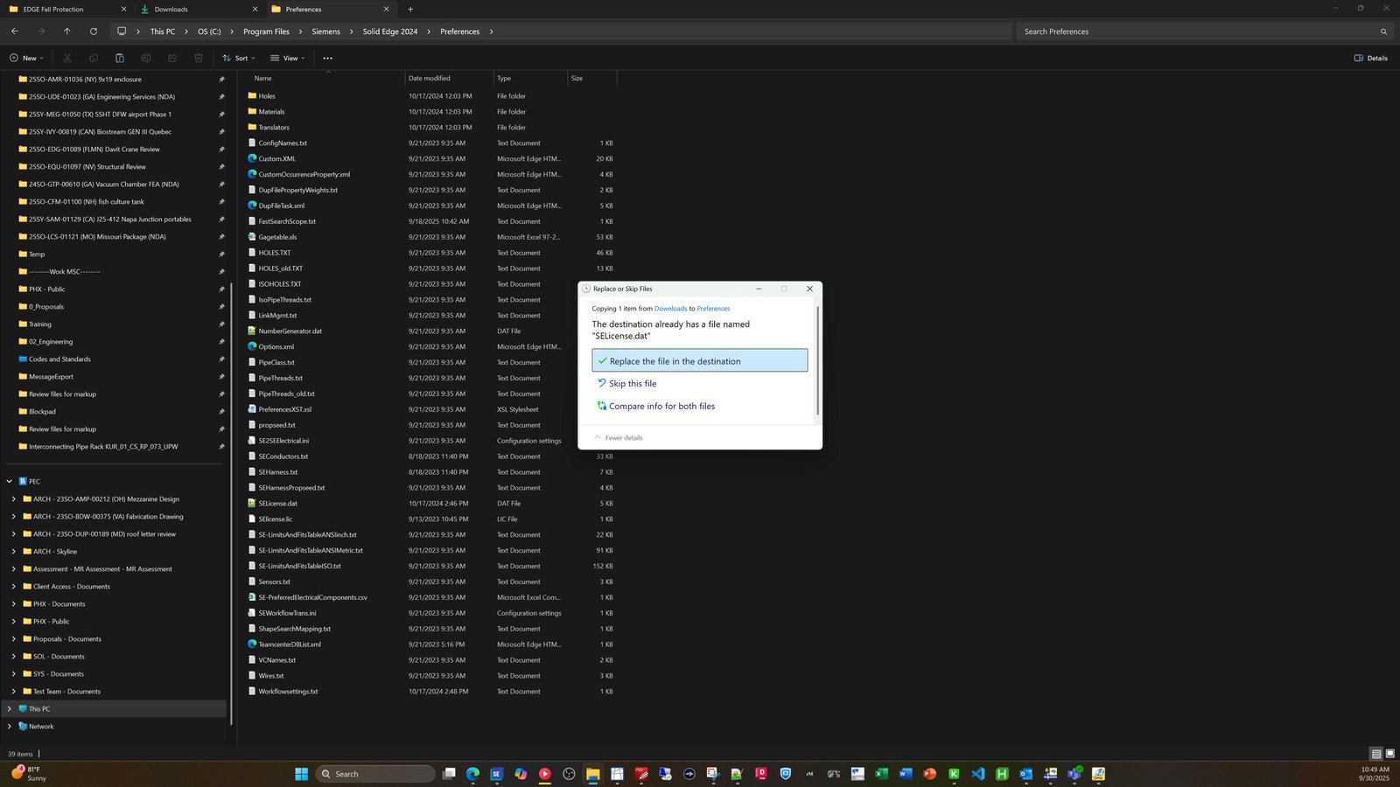The image size is (1400, 787).
Task: Switch to the Downloads tab
Action: [199, 10]
